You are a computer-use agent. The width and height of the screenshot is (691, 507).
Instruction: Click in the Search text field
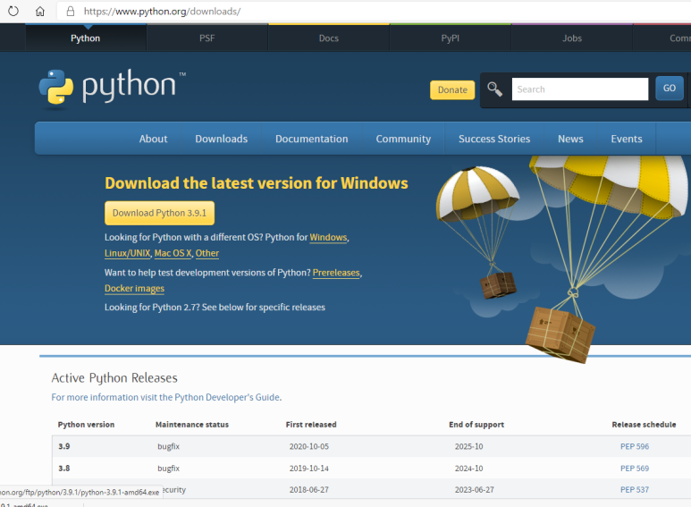[580, 89]
